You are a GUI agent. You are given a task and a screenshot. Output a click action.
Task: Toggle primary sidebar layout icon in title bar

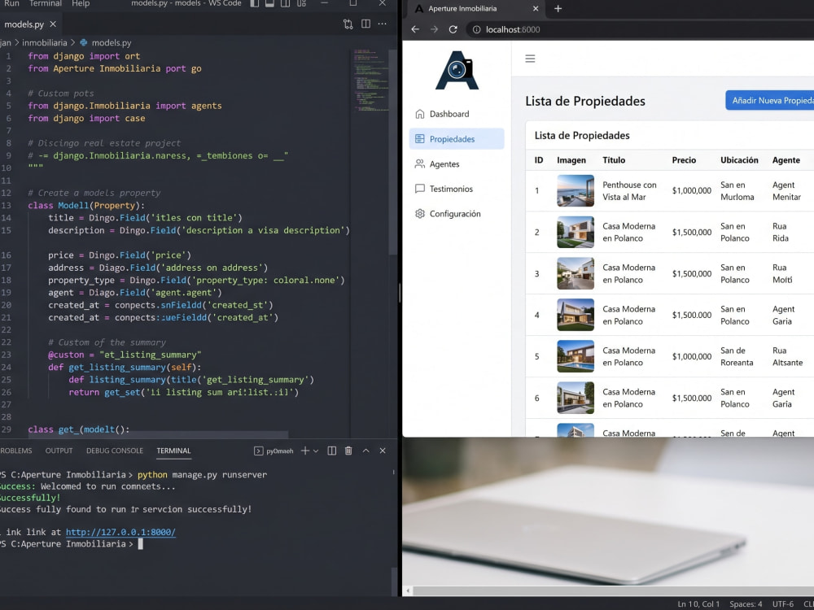tap(254, 3)
